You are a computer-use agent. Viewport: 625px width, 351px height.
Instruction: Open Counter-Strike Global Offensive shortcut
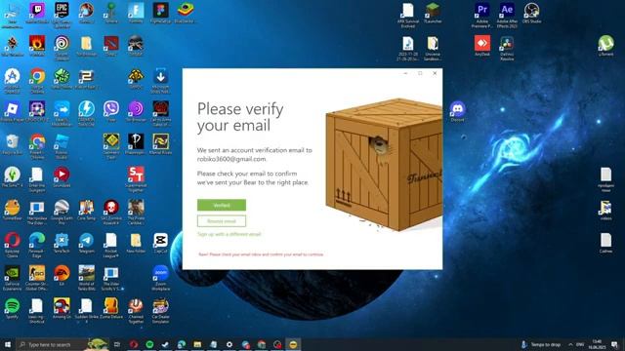[37, 278]
